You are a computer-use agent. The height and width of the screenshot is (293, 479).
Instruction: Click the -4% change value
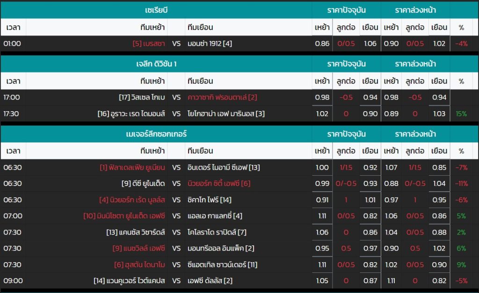tap(461, 43)
